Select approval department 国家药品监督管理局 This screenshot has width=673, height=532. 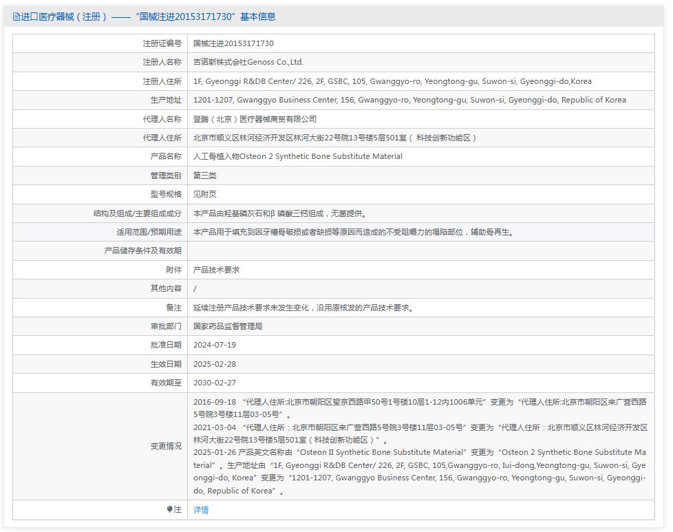(x=228, y=326)
